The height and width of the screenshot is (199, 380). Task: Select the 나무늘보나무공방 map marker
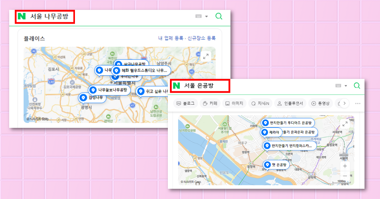point(109,90)
